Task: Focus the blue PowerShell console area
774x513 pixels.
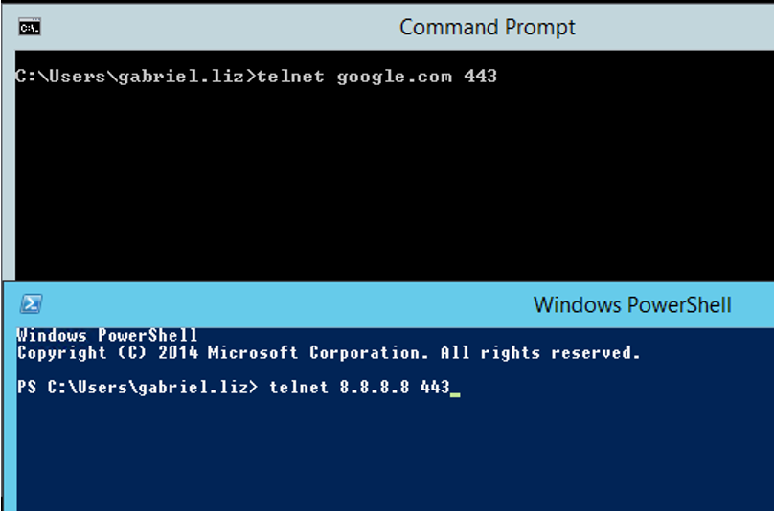Action: click(383, 450)
